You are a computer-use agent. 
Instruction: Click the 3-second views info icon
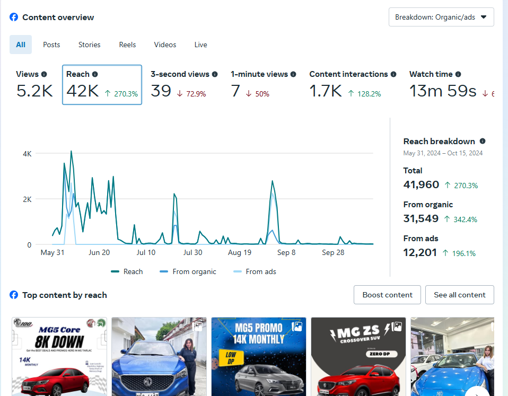(215, 74)
